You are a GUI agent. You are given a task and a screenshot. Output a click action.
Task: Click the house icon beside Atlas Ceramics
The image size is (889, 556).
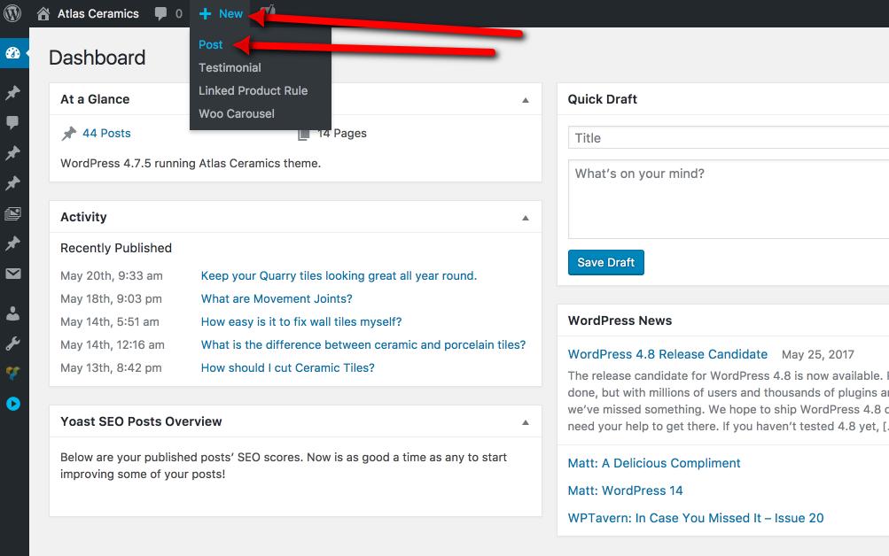43,13
